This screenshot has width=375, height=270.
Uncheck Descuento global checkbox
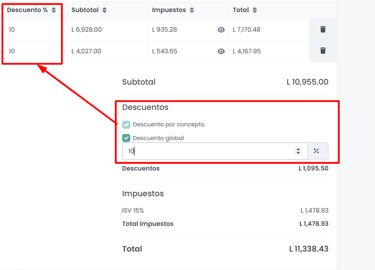pos(126,138)
